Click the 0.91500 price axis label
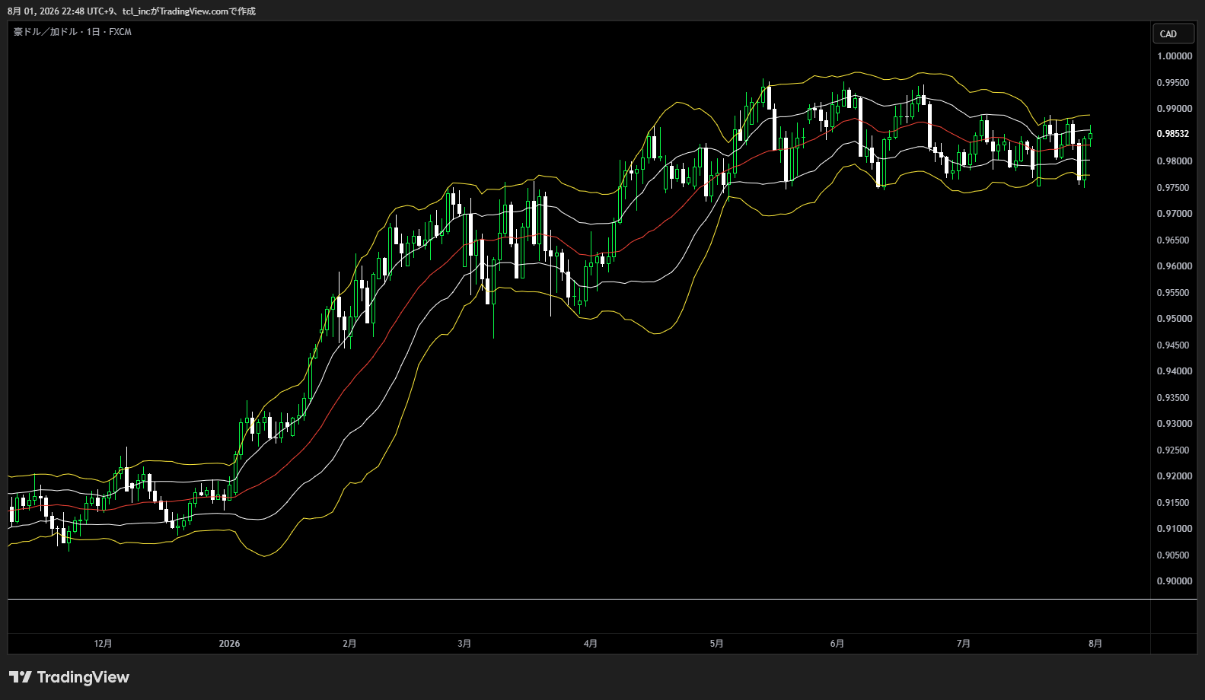The width and height of the screenshot is (1205, 700). pyautogui.click(x=1175, y=503)
